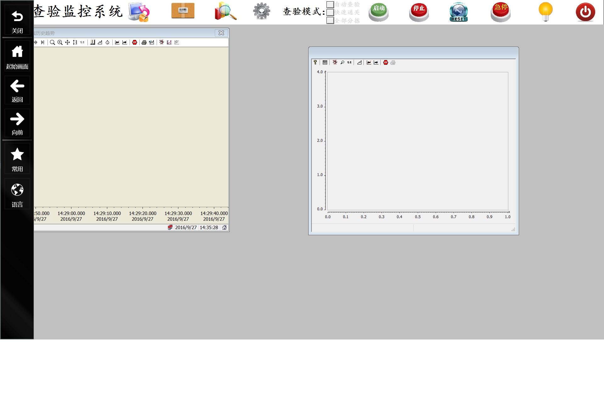Viewport: 604px width, 420px height.
Task: Enable the 全部分拣 checkbox
Action: click(330, 20)
